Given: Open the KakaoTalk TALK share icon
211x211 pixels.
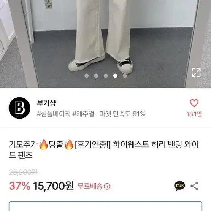Looking at the screenshot, I should pyautogui.click(x=179, y=186).
